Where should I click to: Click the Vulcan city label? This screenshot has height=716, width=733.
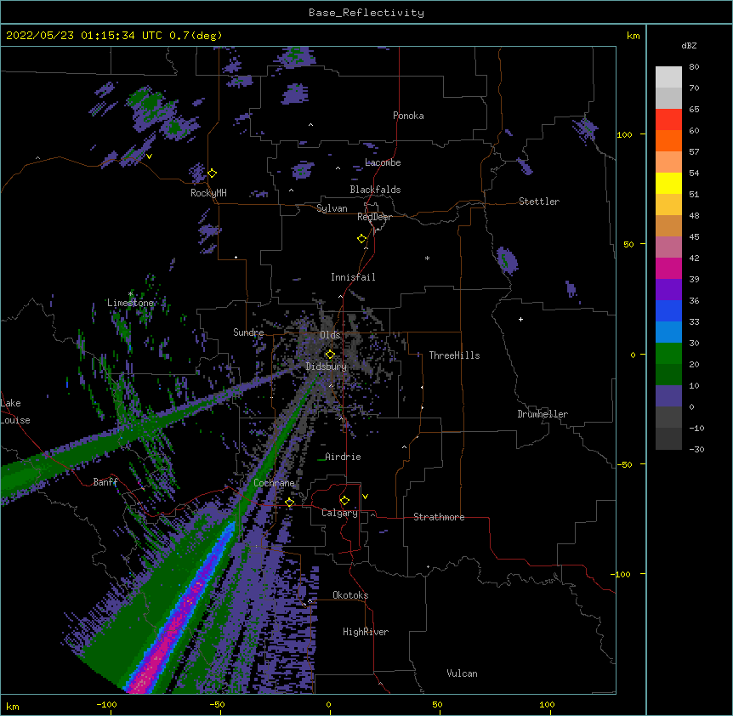pos(462,673)
